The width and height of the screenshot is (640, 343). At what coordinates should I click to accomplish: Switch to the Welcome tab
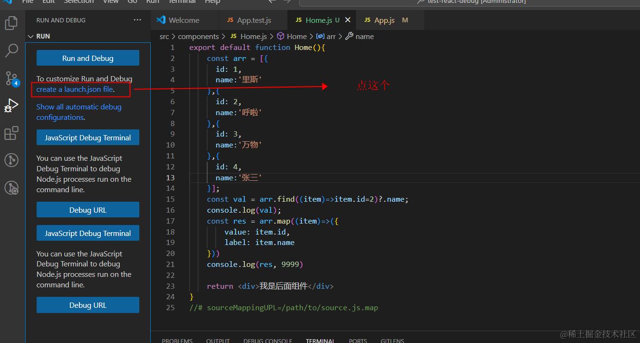click(184, 20)
